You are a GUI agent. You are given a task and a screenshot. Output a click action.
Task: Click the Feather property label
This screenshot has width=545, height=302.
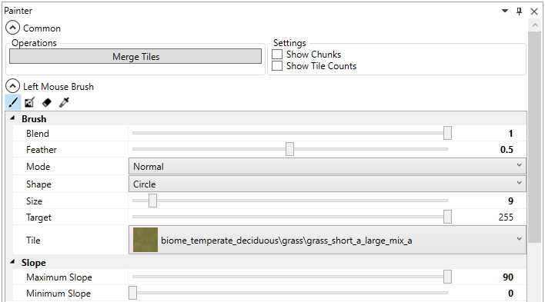click(42, 150)
